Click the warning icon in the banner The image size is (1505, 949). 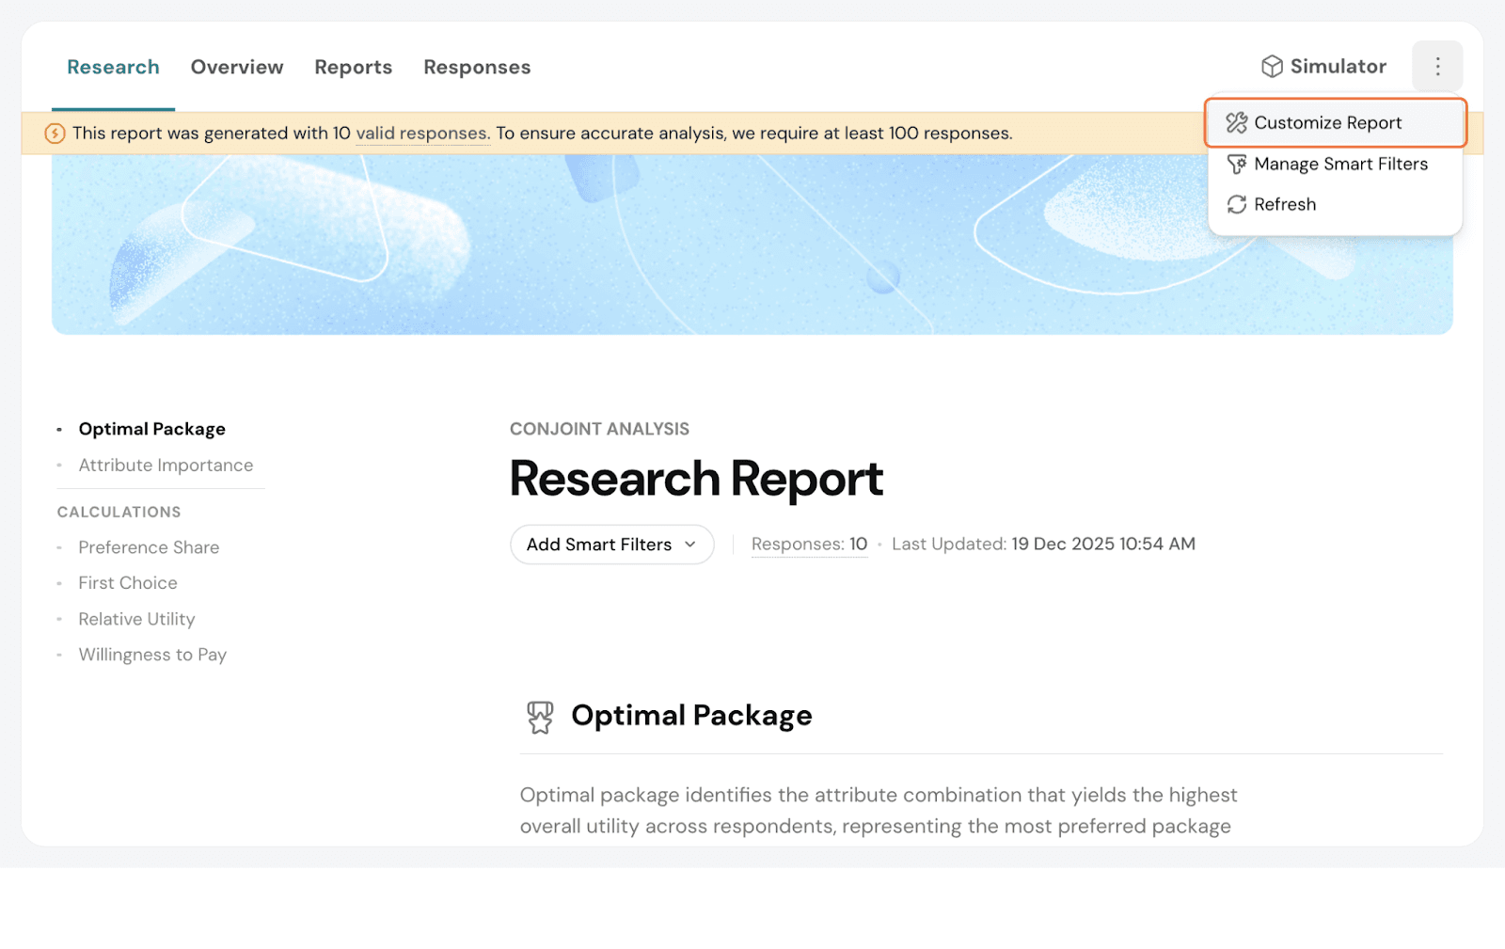(x=55, y=134)
